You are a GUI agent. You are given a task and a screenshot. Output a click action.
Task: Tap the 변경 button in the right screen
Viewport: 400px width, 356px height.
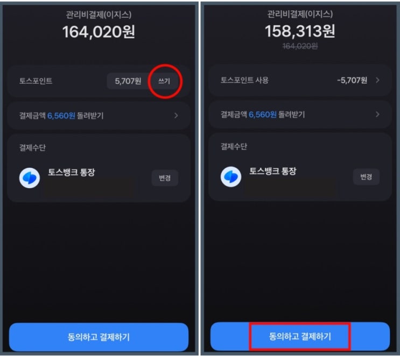point(366,176)
